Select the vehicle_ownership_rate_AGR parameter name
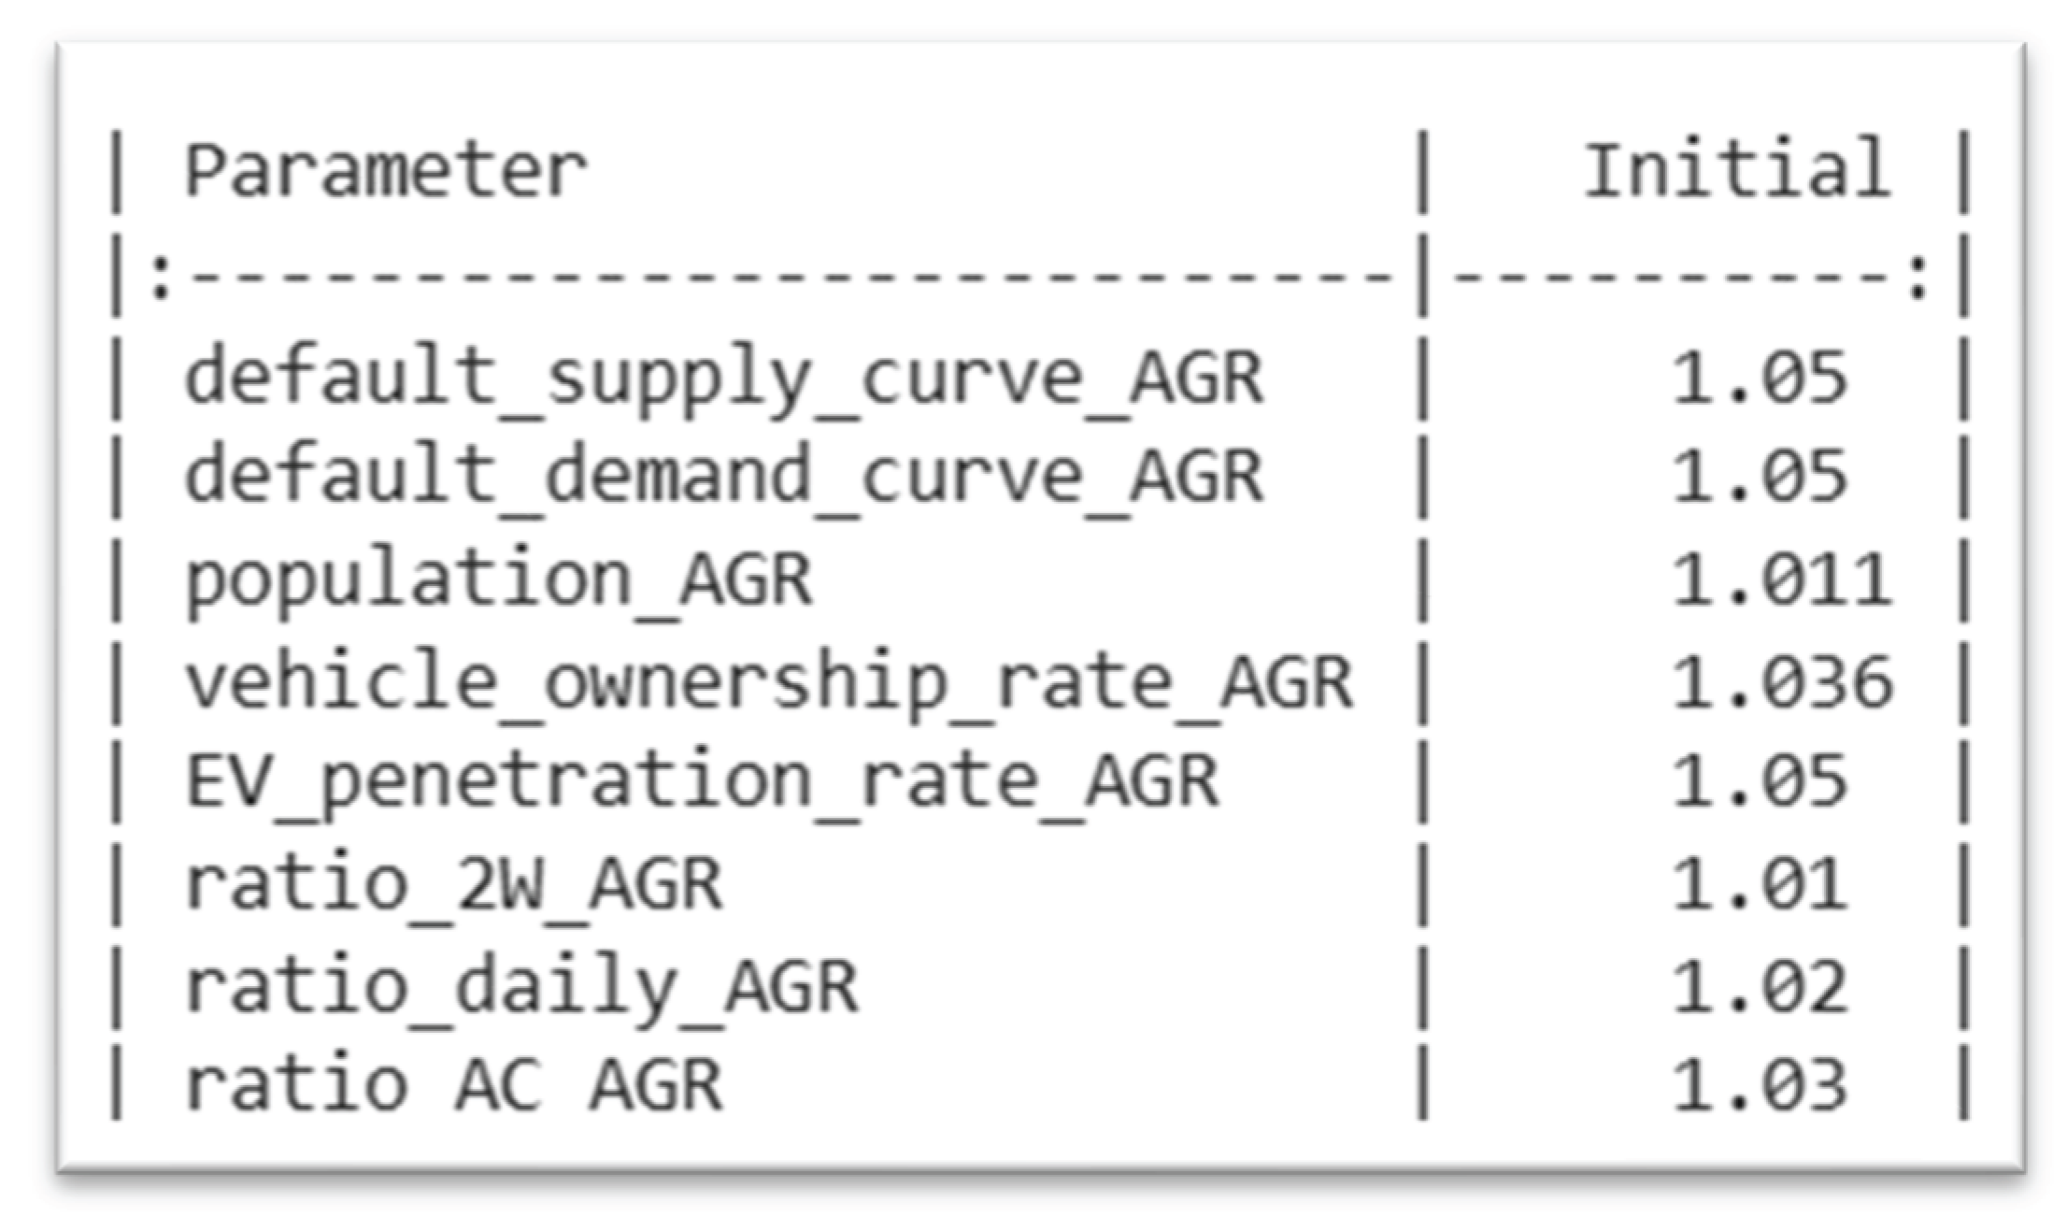The image size is (2067, 1216). 769,682
